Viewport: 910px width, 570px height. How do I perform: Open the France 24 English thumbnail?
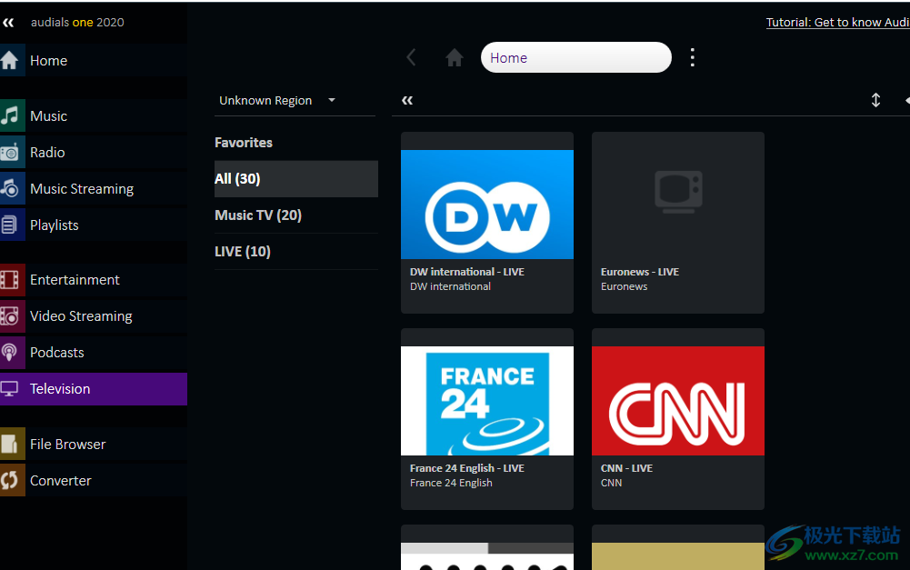(x=487, y=401)
